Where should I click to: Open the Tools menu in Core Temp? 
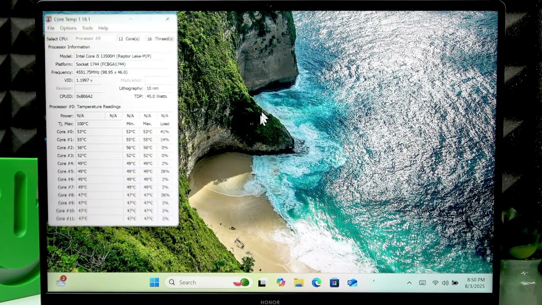[88, 28]
